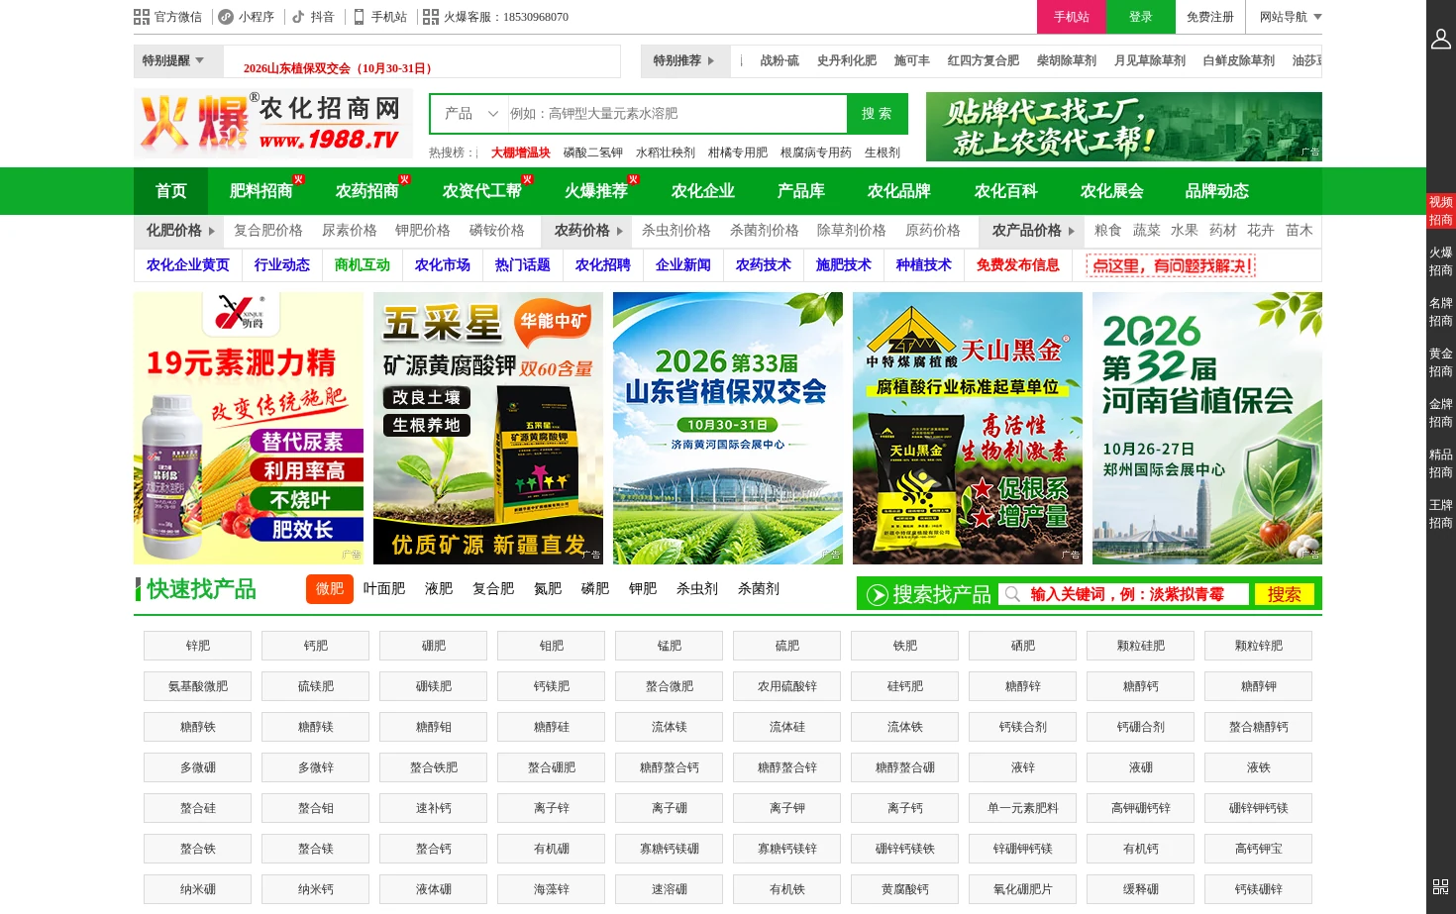1456x914 pixels.
Task: Open the 农药招商 navigation item
Action: tap(367, 191)
